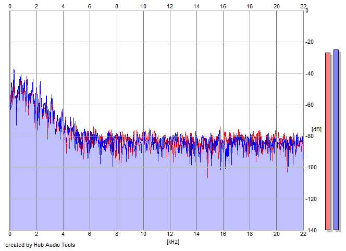The width and height of the screenshot is (346, 251).
Task: Click the [kHz] frequency axis unit label
Action: point(173,242)
